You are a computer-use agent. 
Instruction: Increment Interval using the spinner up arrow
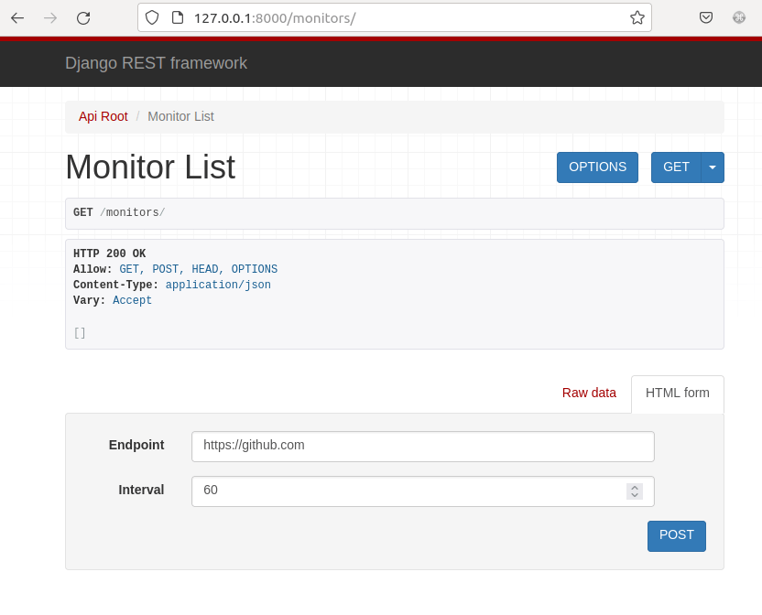pyautogui.click(x=635, y=486)
